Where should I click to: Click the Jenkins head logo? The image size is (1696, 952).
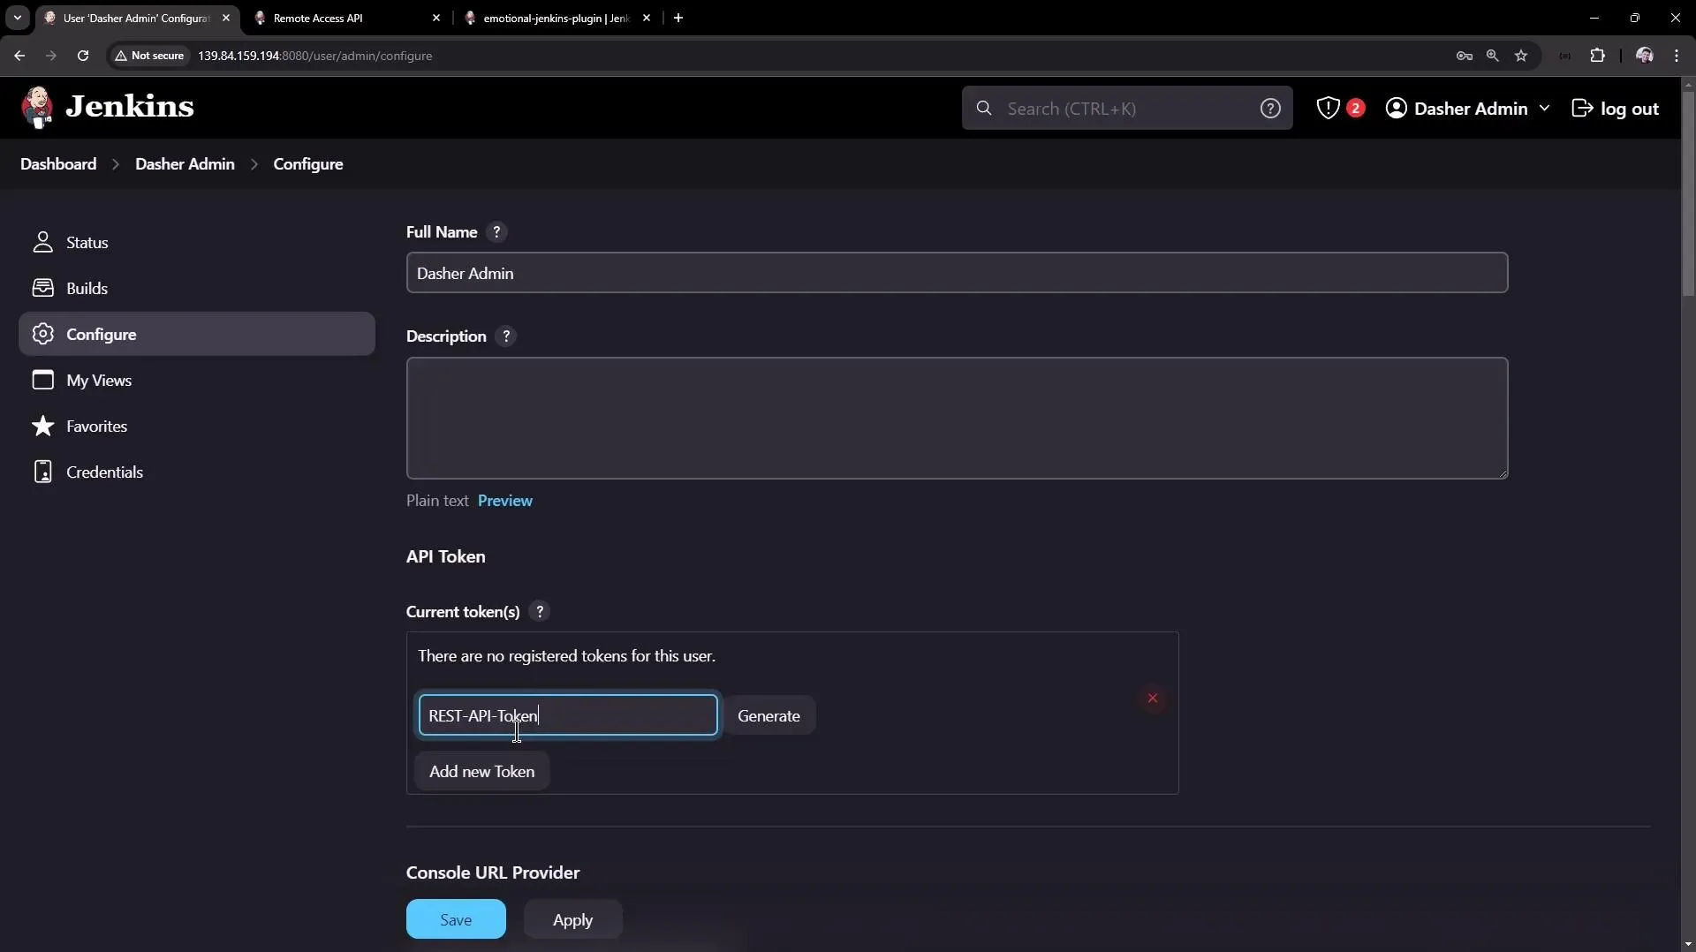click(x=36, y=106)
